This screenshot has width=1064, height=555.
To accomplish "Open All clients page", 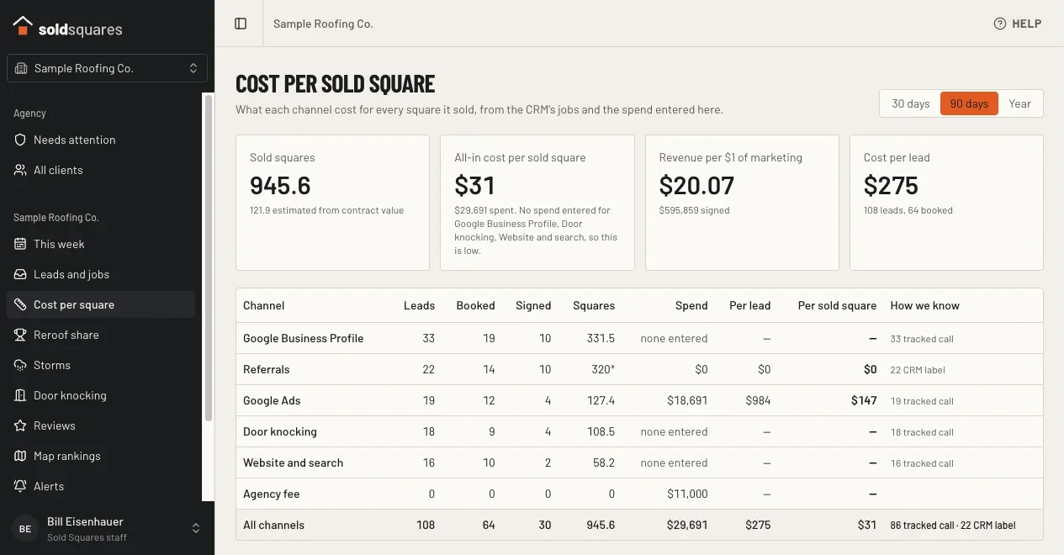I will pyautogui.click(x=101, y=170).
